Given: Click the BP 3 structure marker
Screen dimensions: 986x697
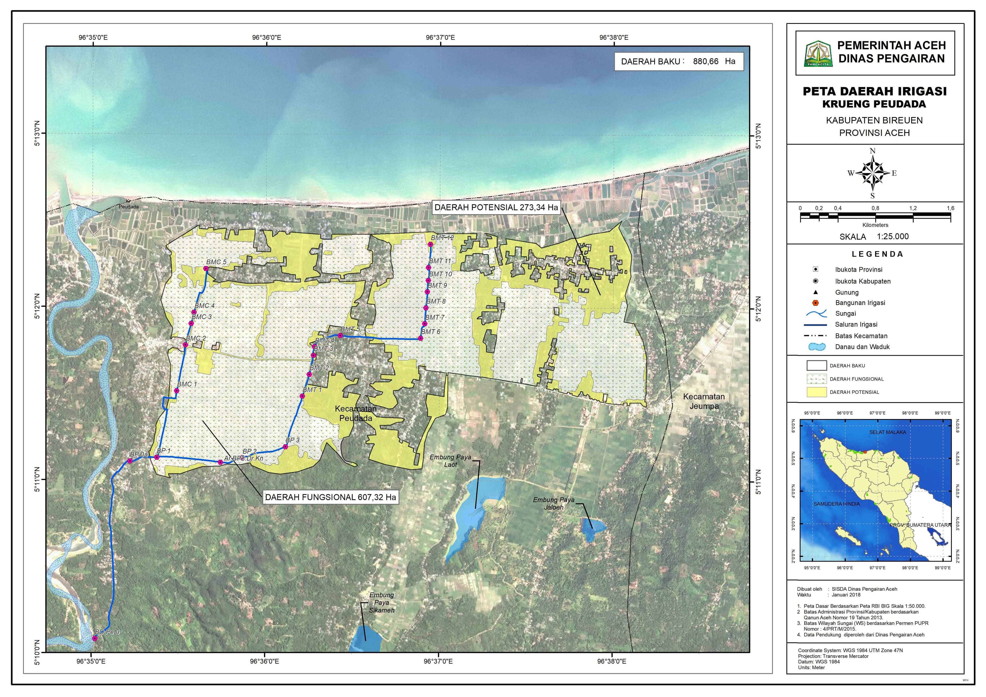Looking at the screenshot, I should point(285,447).
